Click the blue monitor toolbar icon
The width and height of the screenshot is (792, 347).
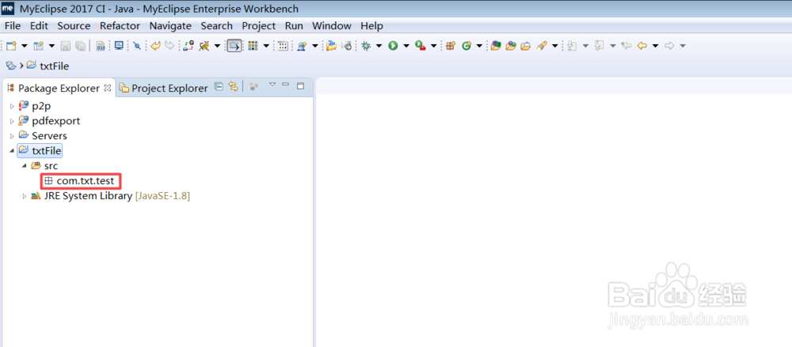(x=120, y=46)
